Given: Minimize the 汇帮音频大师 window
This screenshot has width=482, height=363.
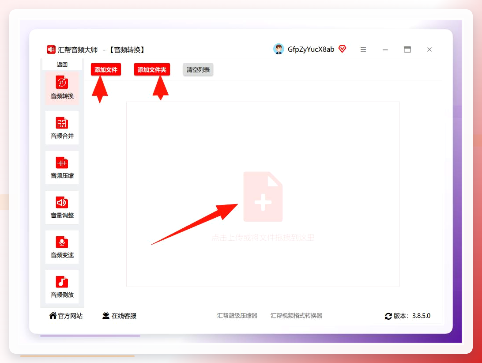Looking at the screenshot, I should [x=385, y=49].
